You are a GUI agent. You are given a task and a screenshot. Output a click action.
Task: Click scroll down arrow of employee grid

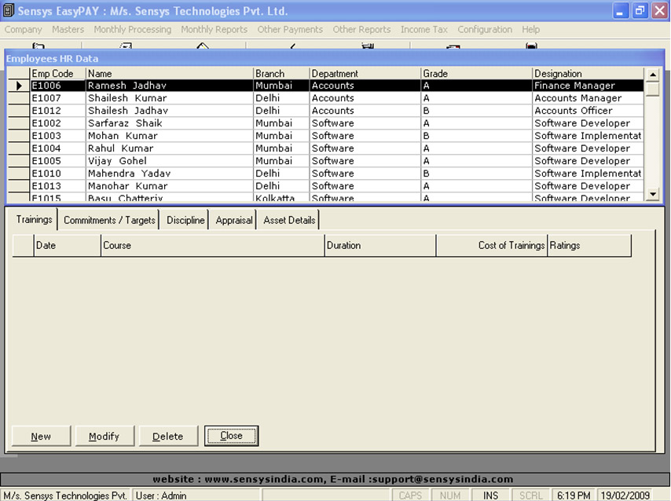pyautogui.click(x=652, y=194)
